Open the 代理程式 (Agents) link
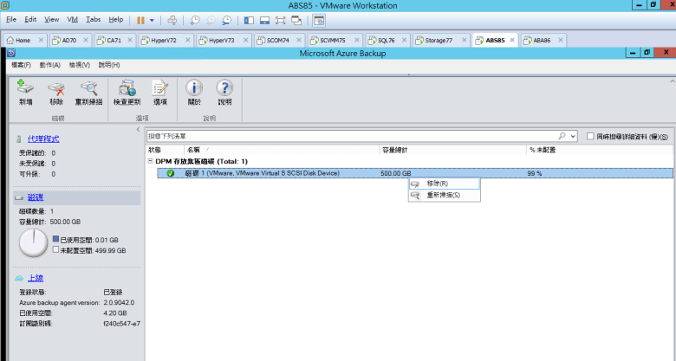Viewport: 676px width, 361px height. point(43,139)
